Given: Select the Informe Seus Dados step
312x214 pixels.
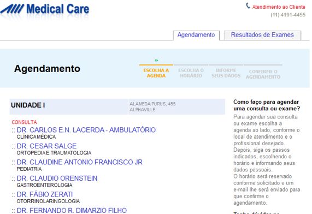Looking at the screenshot, I should point(226,73).
